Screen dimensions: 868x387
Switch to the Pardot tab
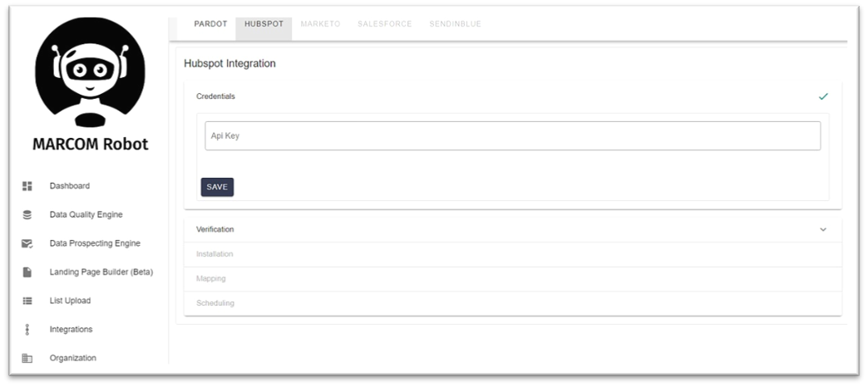pos(210,24)
